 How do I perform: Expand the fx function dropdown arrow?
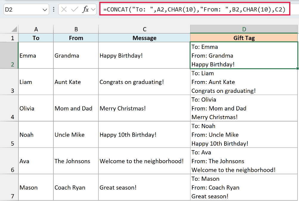(x=93, y=9)
